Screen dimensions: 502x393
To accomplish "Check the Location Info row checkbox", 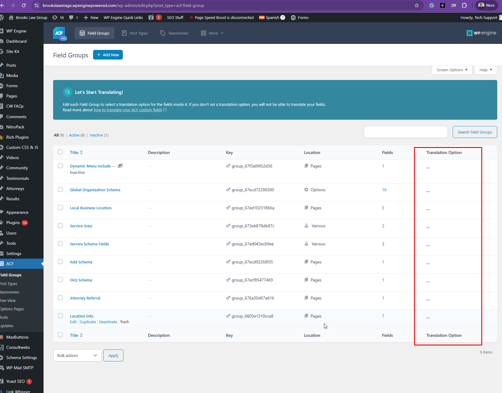I will coord(60,316).
